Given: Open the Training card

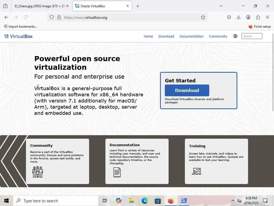Looking at the screenshot, I should [x=216, y=161].
